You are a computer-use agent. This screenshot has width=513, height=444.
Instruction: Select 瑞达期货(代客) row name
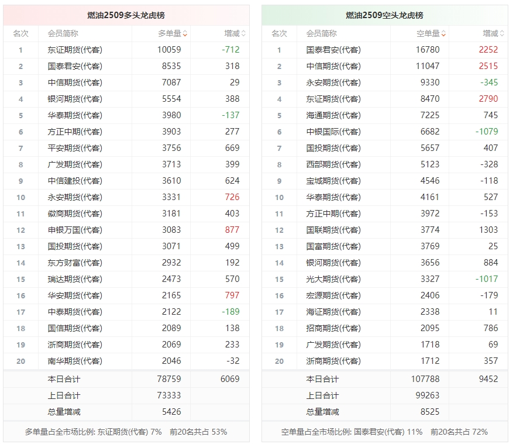point(75,279)
